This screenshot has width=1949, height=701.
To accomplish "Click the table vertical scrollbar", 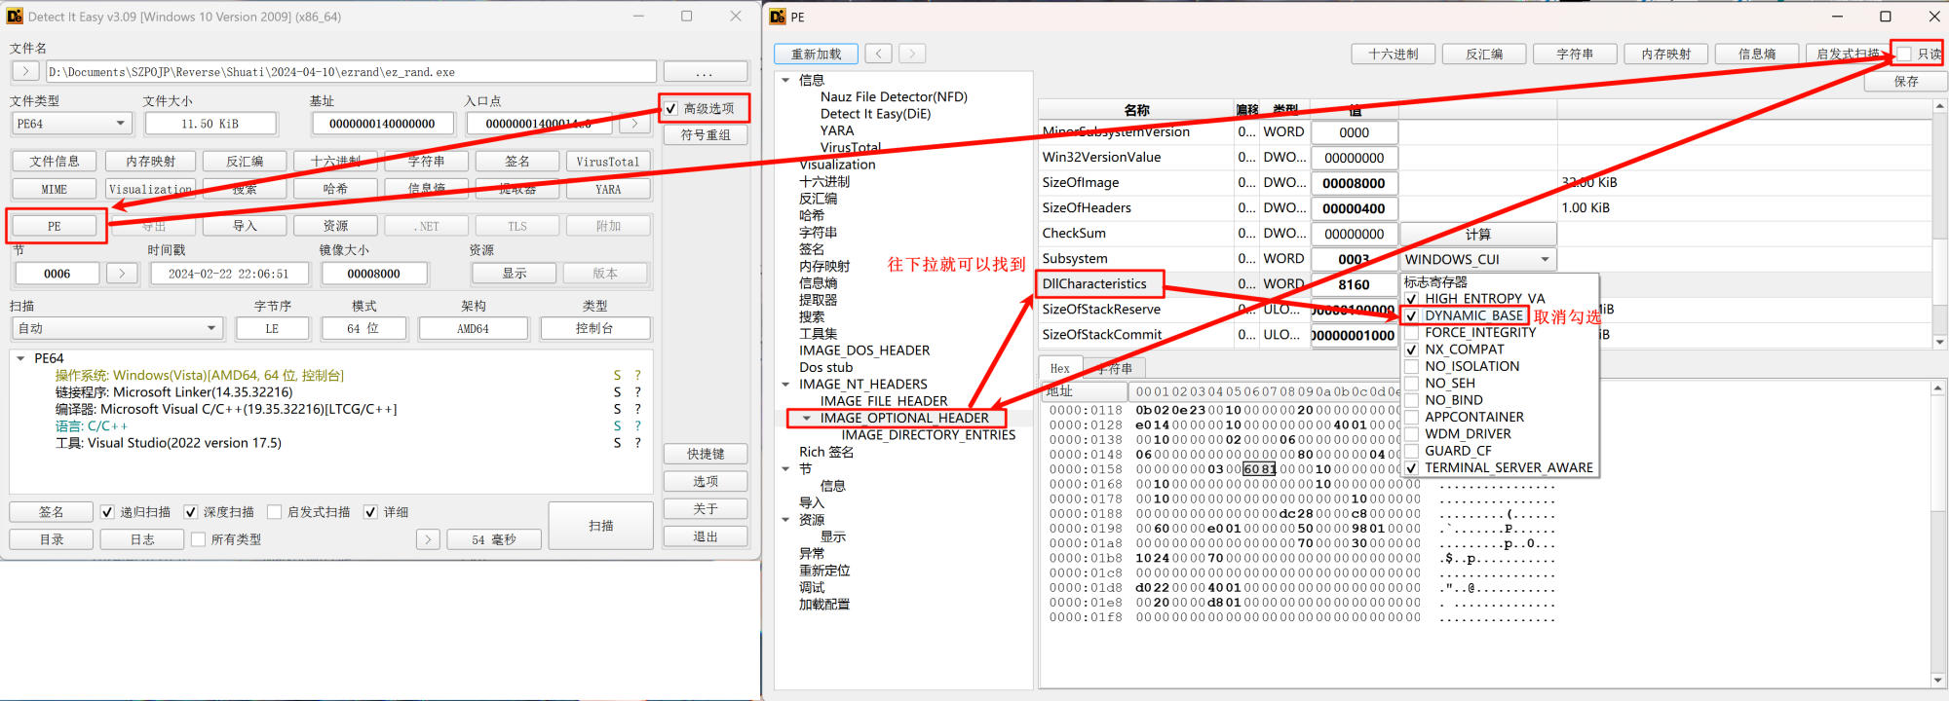I will click(x=1939, y=224).
